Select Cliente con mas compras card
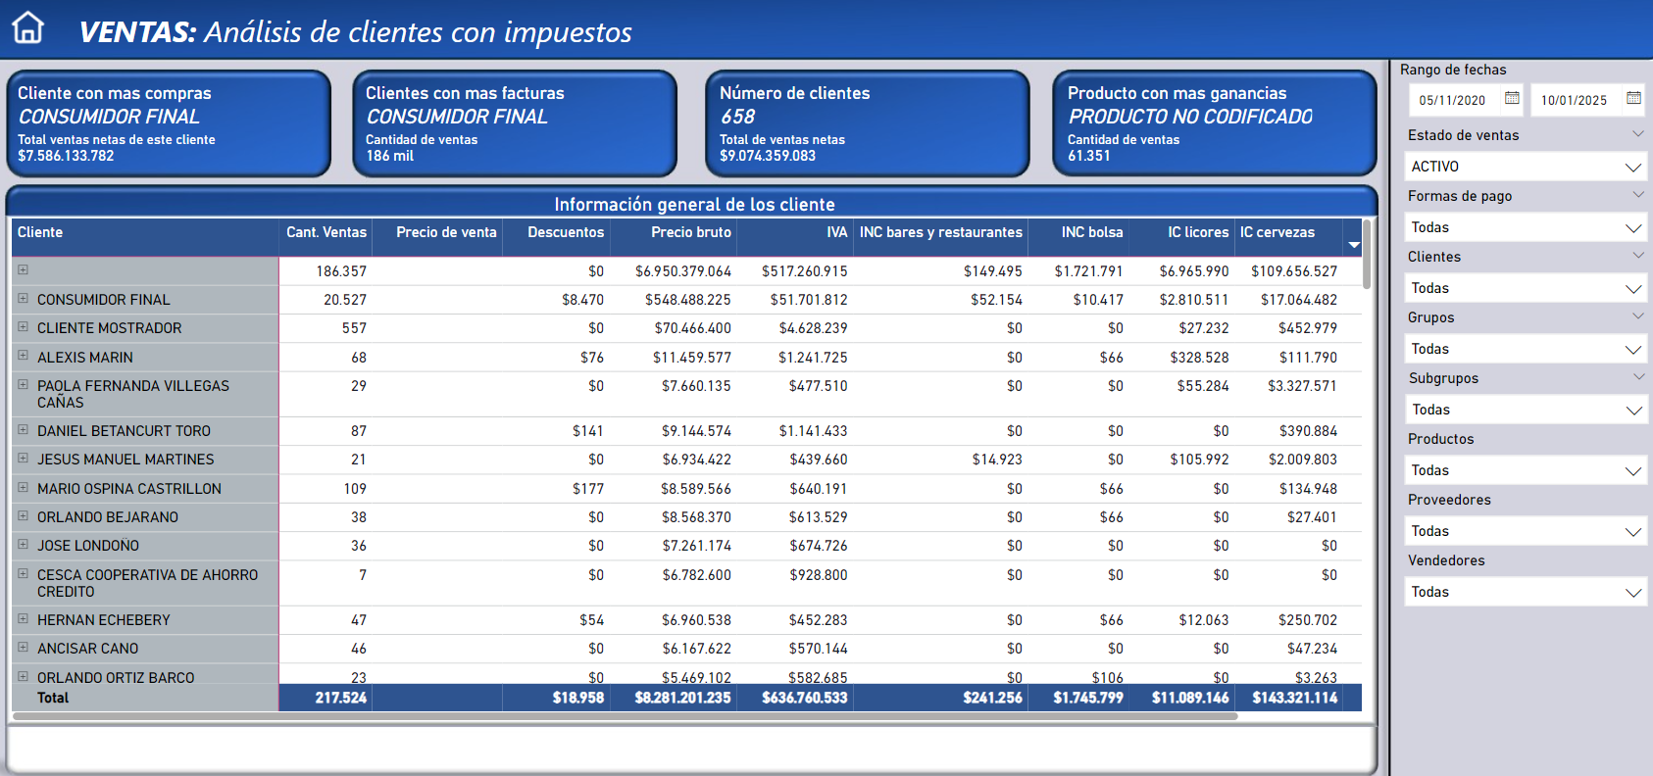Viewport: 1653px width, 776px height. point(169,123)
